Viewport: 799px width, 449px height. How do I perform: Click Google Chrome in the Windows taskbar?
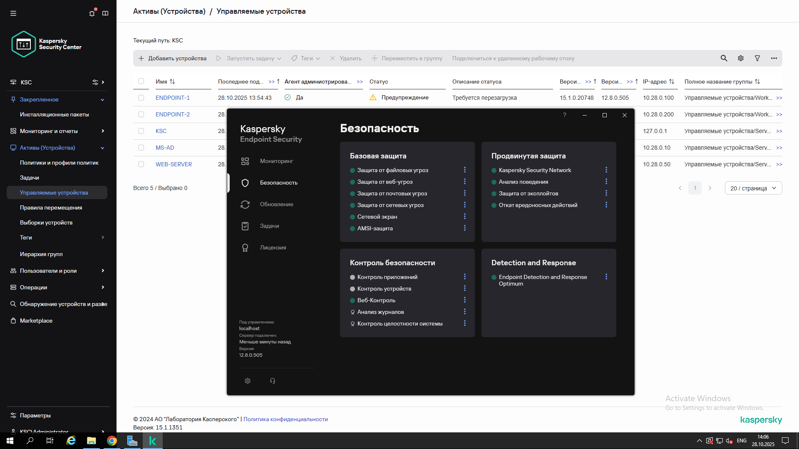point(112,441)
